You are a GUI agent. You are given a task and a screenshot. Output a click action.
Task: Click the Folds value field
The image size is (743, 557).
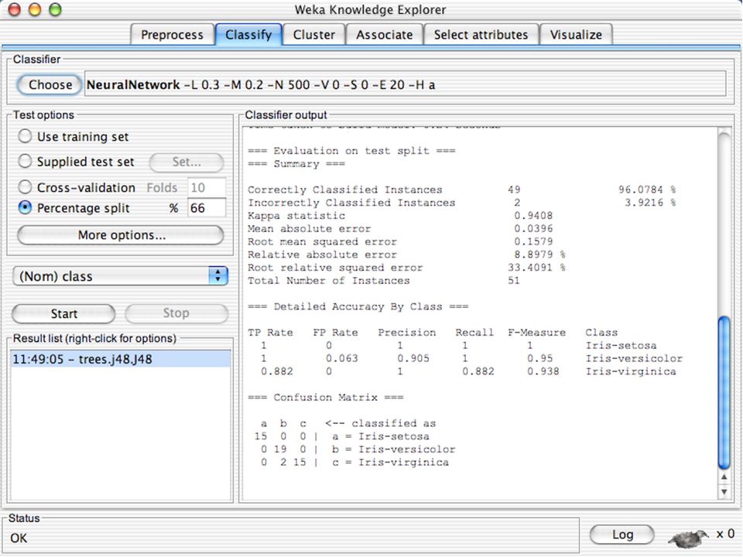207,187
